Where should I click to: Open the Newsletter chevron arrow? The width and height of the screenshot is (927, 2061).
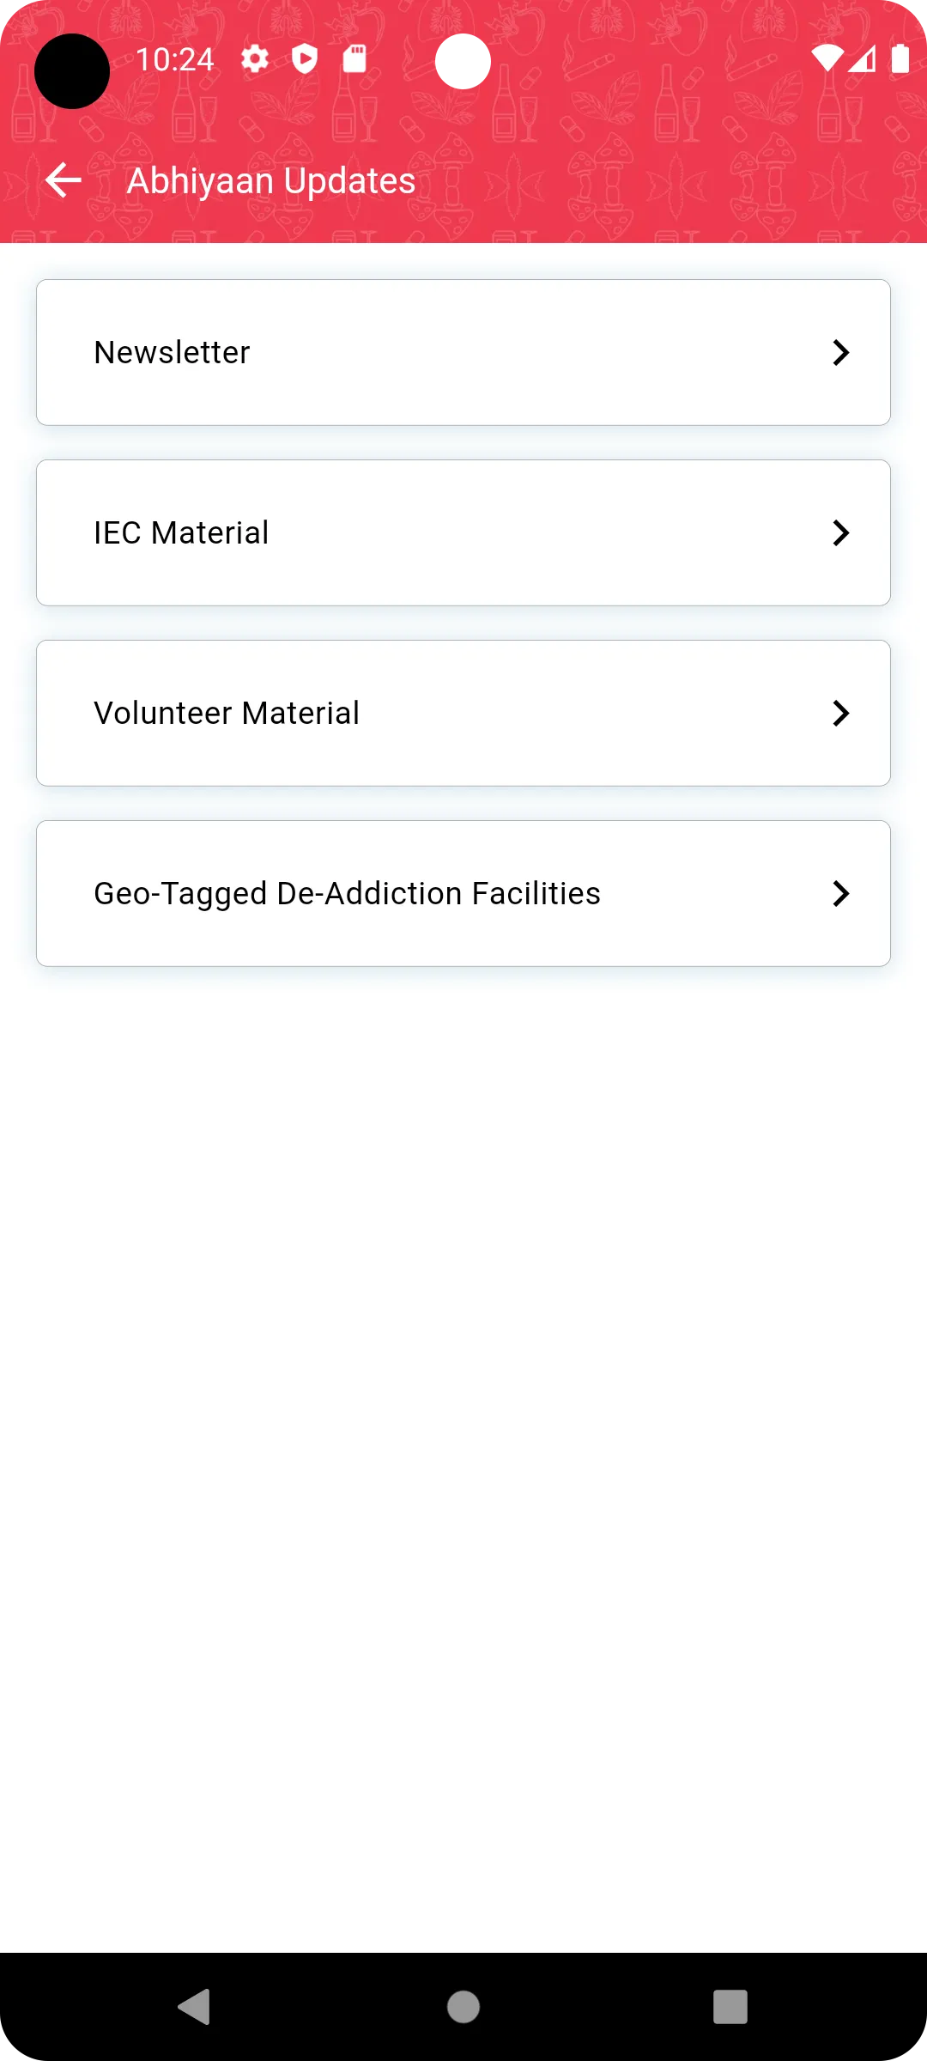pos(841,352)
